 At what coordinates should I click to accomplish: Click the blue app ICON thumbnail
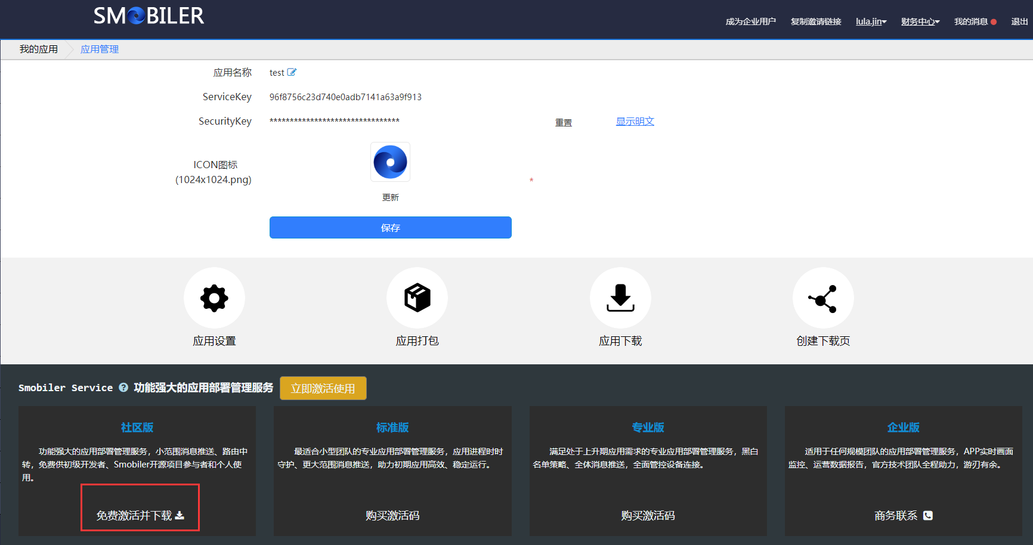(390, 162)
